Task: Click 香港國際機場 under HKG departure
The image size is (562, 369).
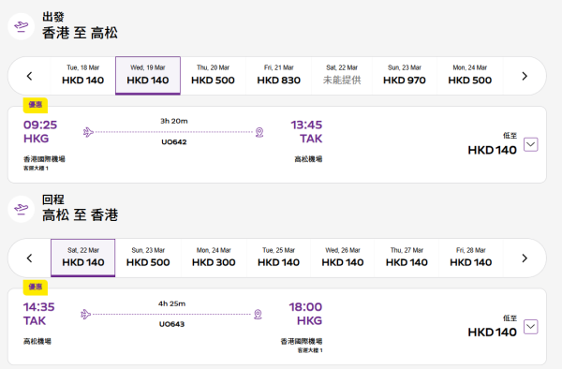Action: (x=44, y=159)
